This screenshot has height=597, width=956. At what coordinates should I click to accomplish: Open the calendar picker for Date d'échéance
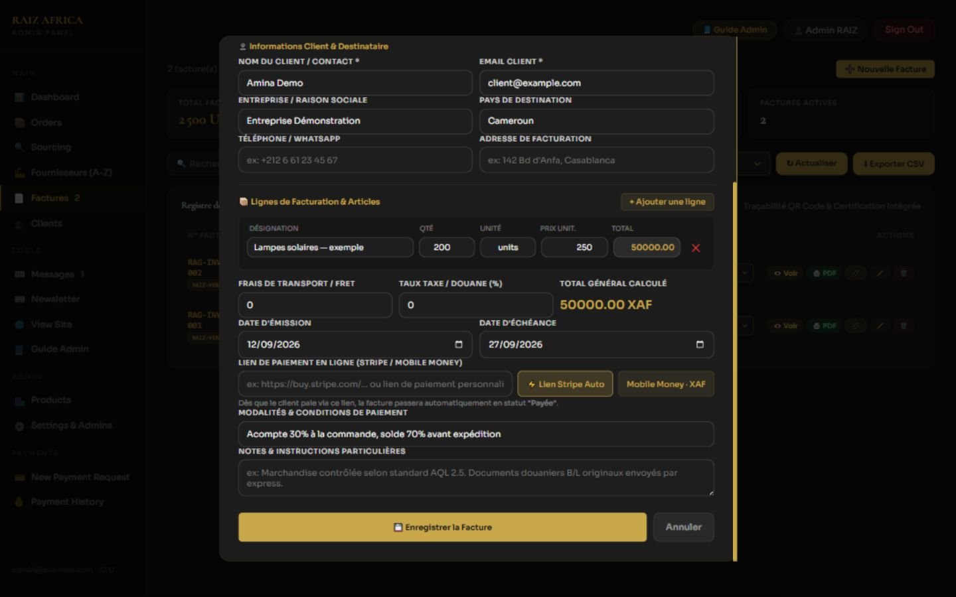[700, 344]
